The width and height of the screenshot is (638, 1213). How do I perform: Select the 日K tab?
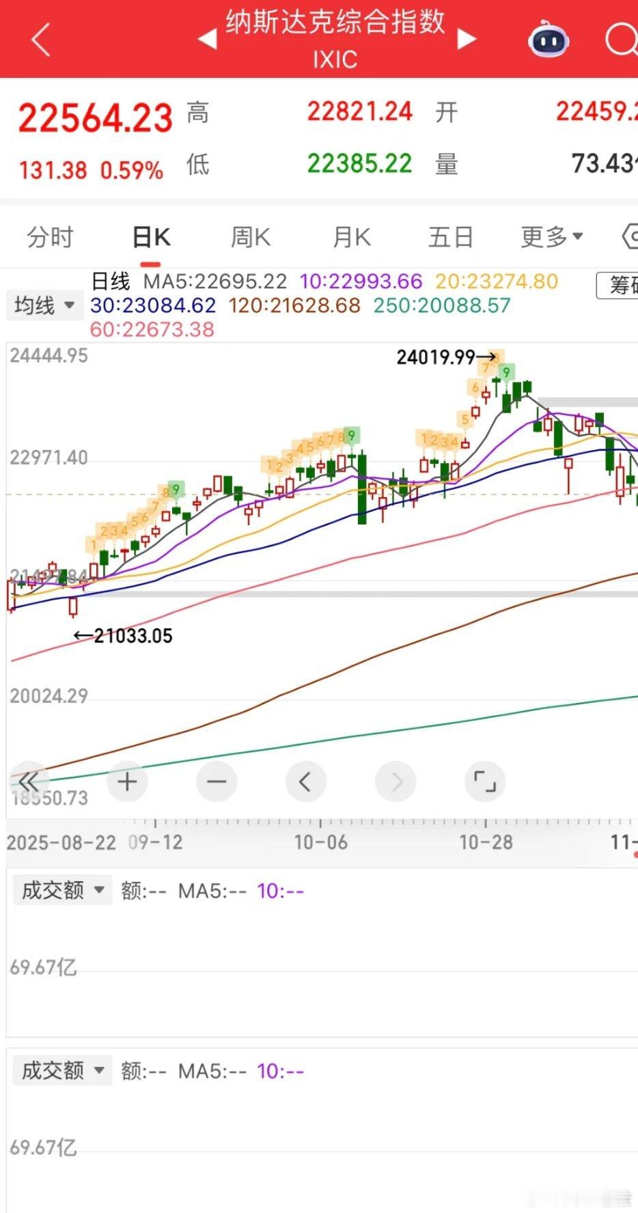(151, 237)
